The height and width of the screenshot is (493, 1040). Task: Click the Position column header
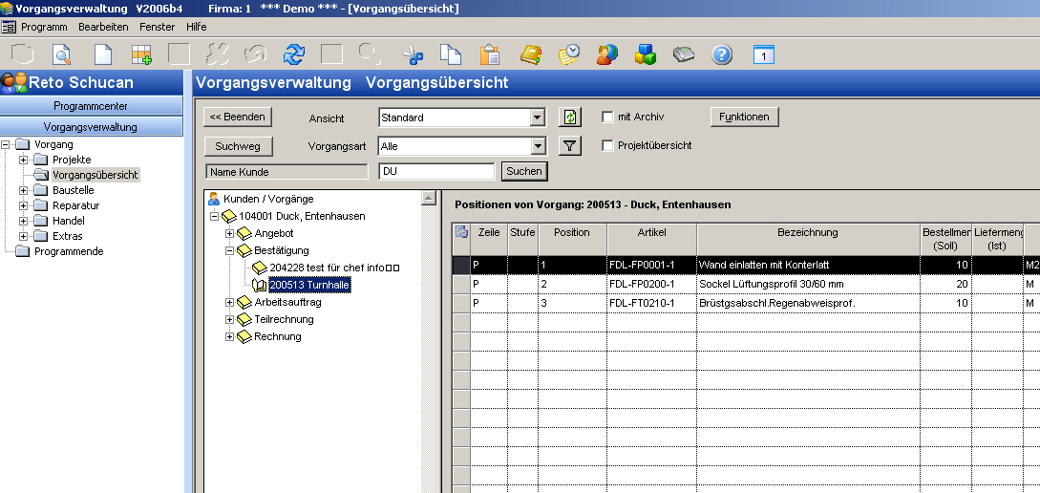pyautogui.click(x=572, y=239)
